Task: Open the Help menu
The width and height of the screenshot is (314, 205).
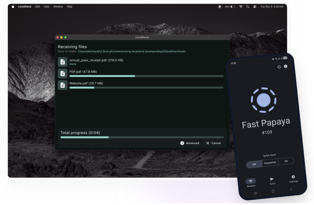Action: tap(70, 7)
